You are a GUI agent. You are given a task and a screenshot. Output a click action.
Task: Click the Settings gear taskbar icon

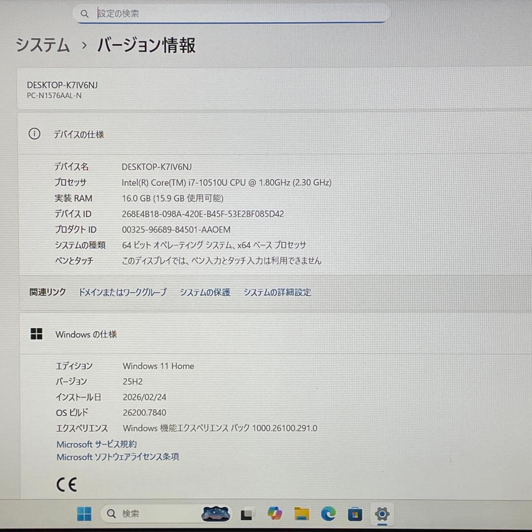(x=382, y=514)
